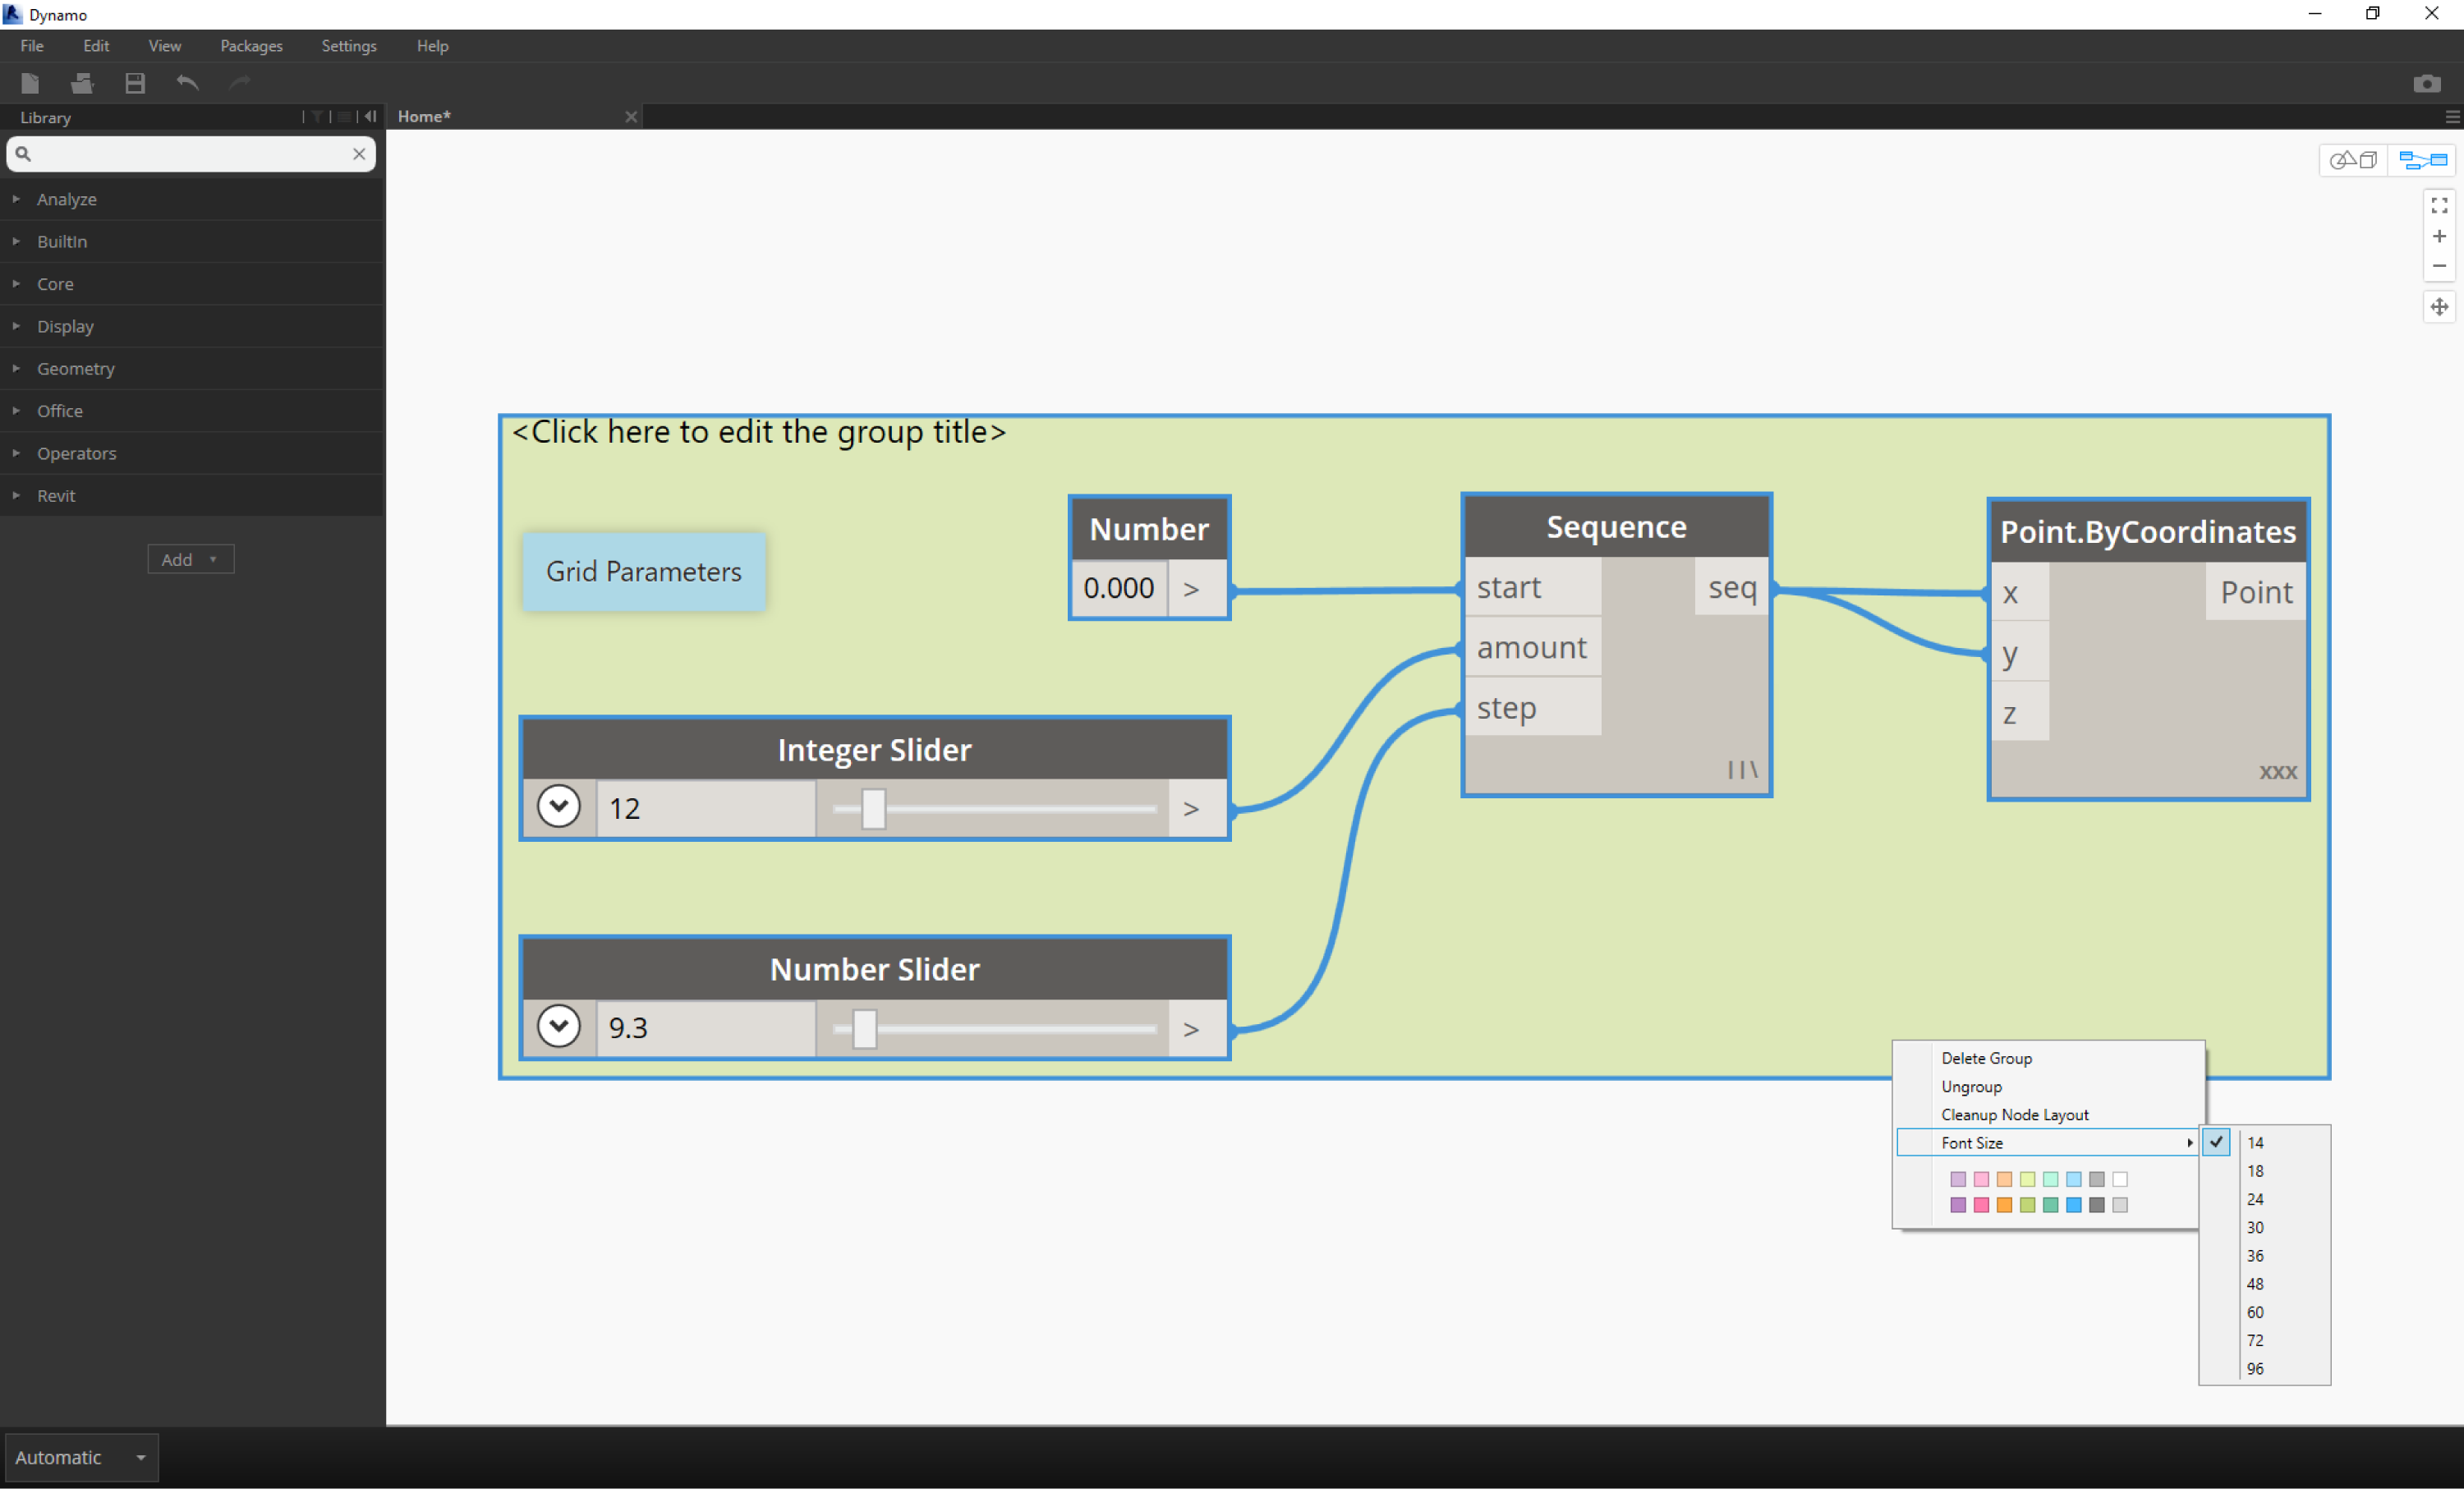The height and width of the screenshot is (1489, 2464).
Task: Open the View menu
Action: point(165,46)
